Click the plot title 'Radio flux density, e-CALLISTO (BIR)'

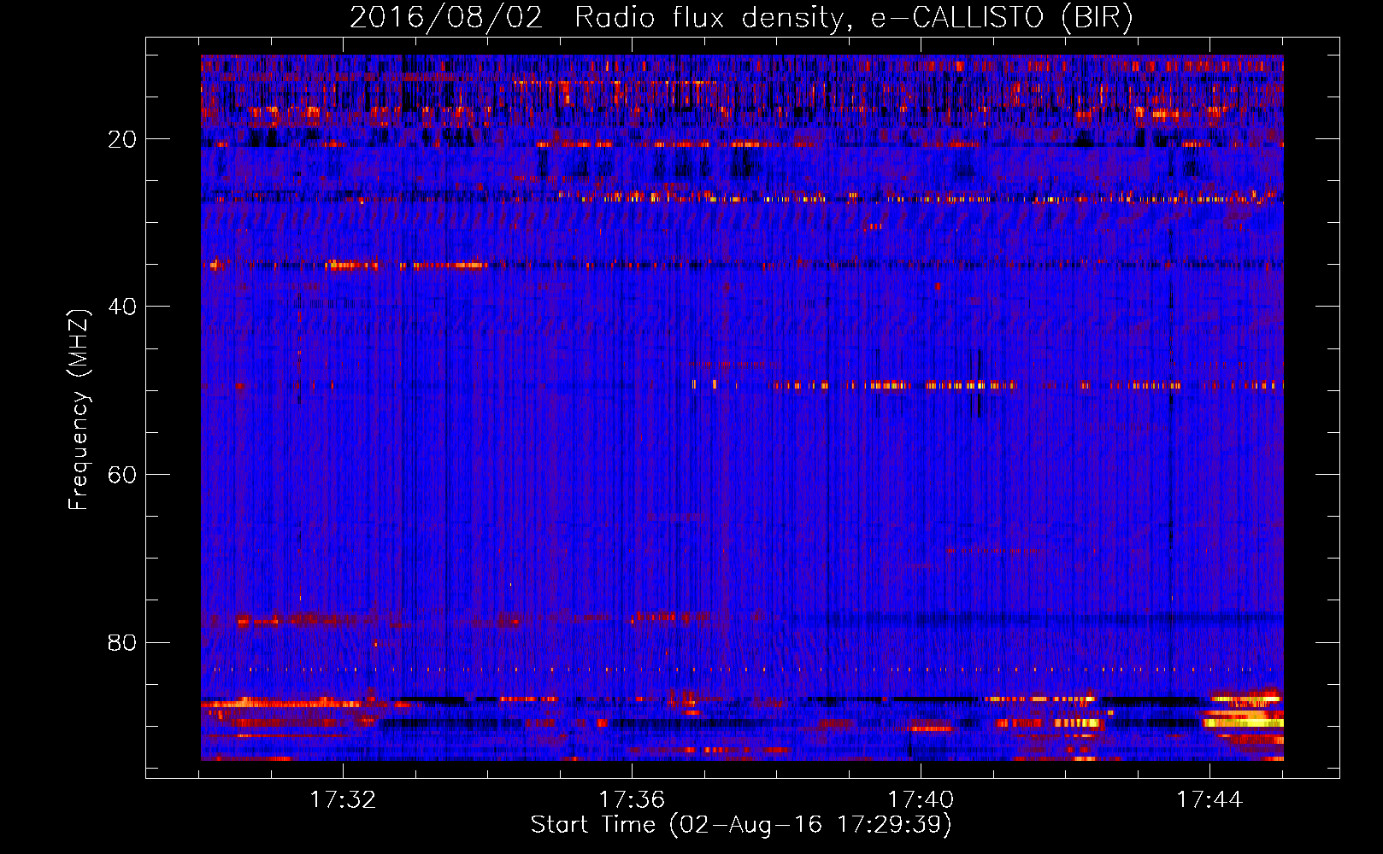click(x=853, y=18)
